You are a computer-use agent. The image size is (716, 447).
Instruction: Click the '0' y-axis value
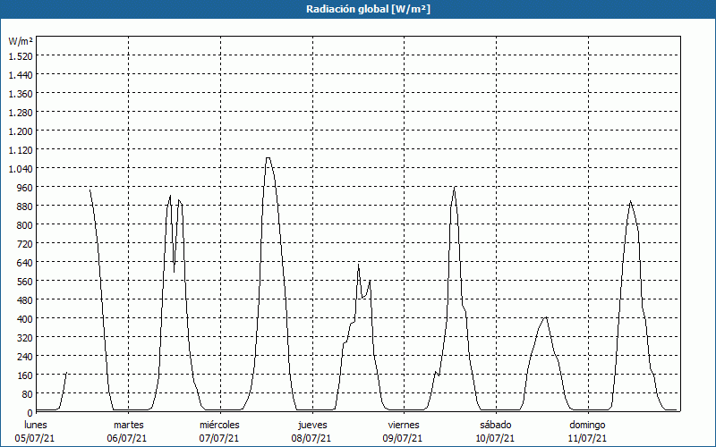(x=30, y=413)
